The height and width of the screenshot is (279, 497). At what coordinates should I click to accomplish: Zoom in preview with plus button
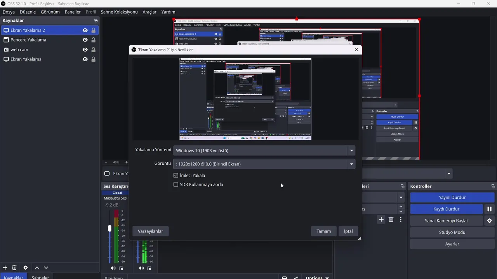(x=126, y=162)
